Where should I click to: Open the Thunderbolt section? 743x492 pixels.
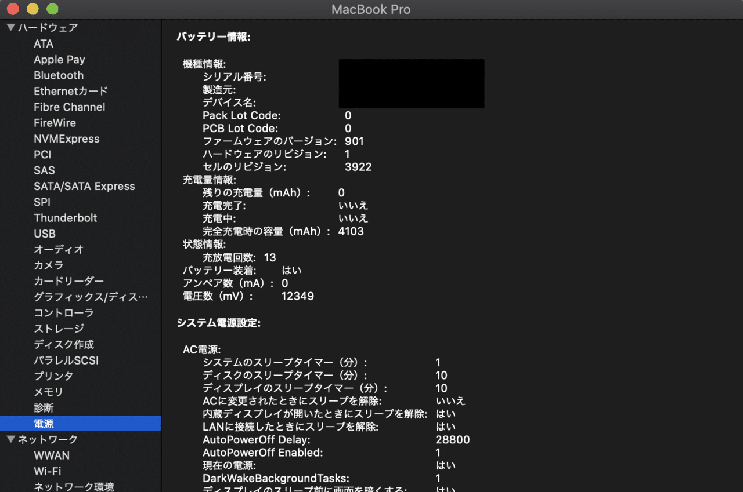[x=66, y=218]
